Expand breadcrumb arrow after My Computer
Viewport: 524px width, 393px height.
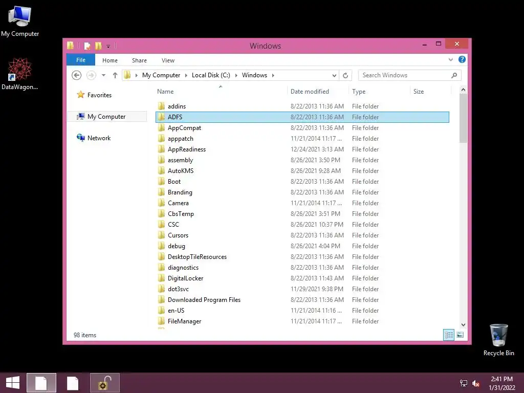pos(186,76)
